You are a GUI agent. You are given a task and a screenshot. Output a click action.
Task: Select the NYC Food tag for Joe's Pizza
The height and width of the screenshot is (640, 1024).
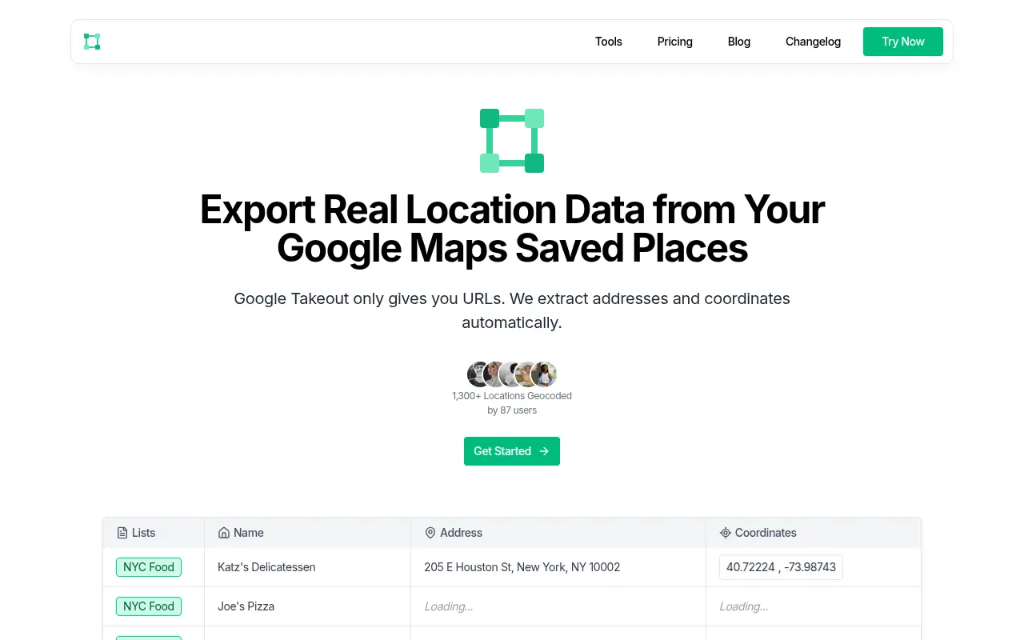point(149,606)
